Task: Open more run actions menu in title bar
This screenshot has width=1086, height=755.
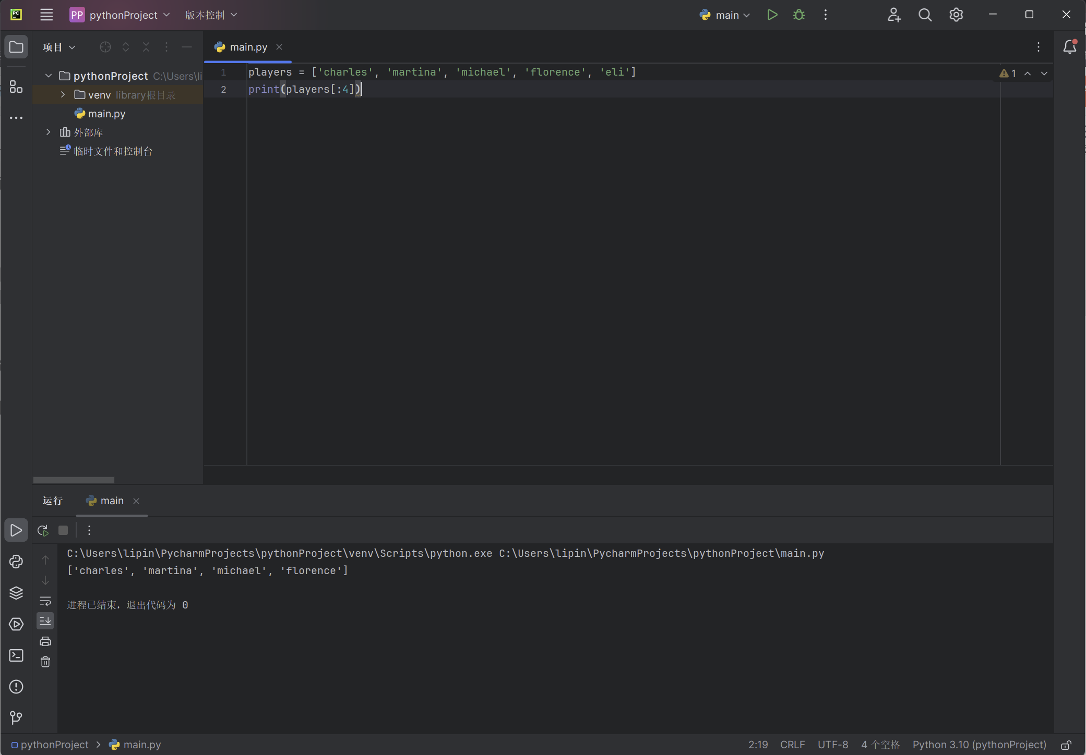Action: [x=825, y=15]
